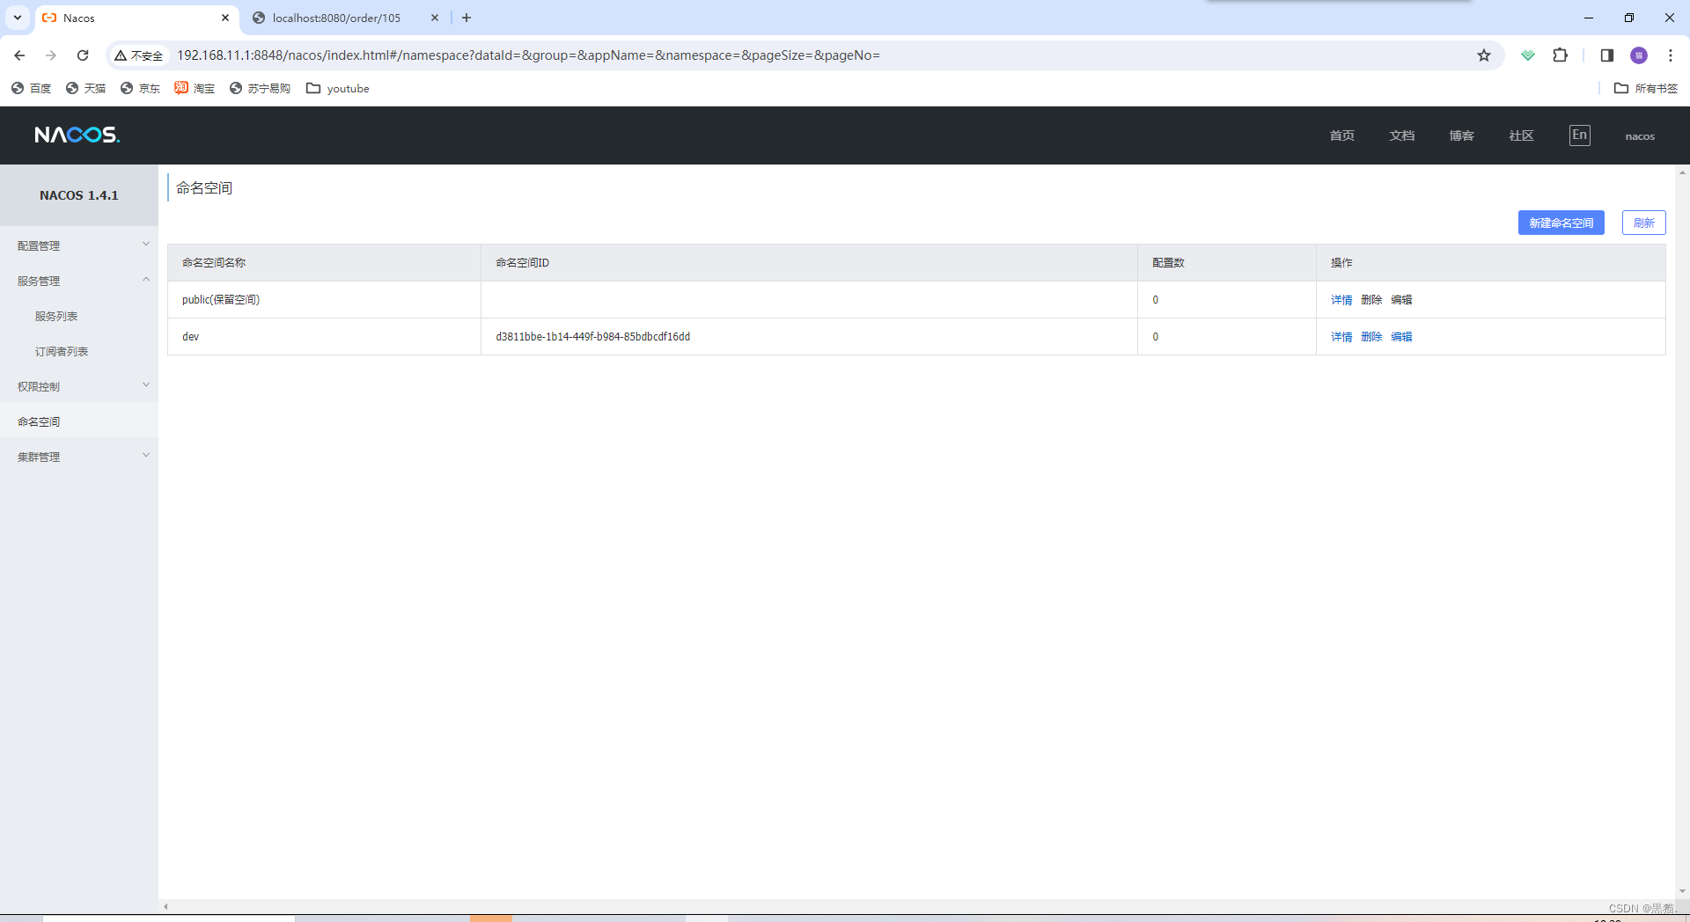Switch to the Nacos tab
The image size is (1690, 922).
(136, 18)
